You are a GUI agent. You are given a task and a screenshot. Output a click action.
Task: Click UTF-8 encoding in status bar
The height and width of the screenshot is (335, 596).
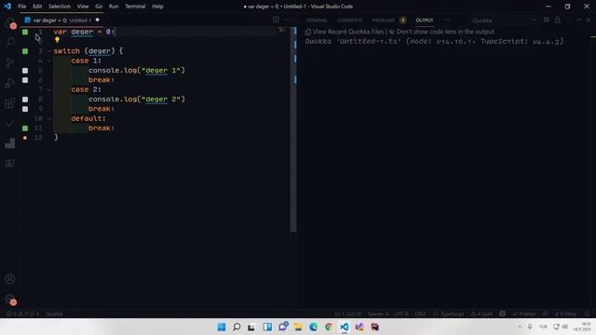point(401,315)
